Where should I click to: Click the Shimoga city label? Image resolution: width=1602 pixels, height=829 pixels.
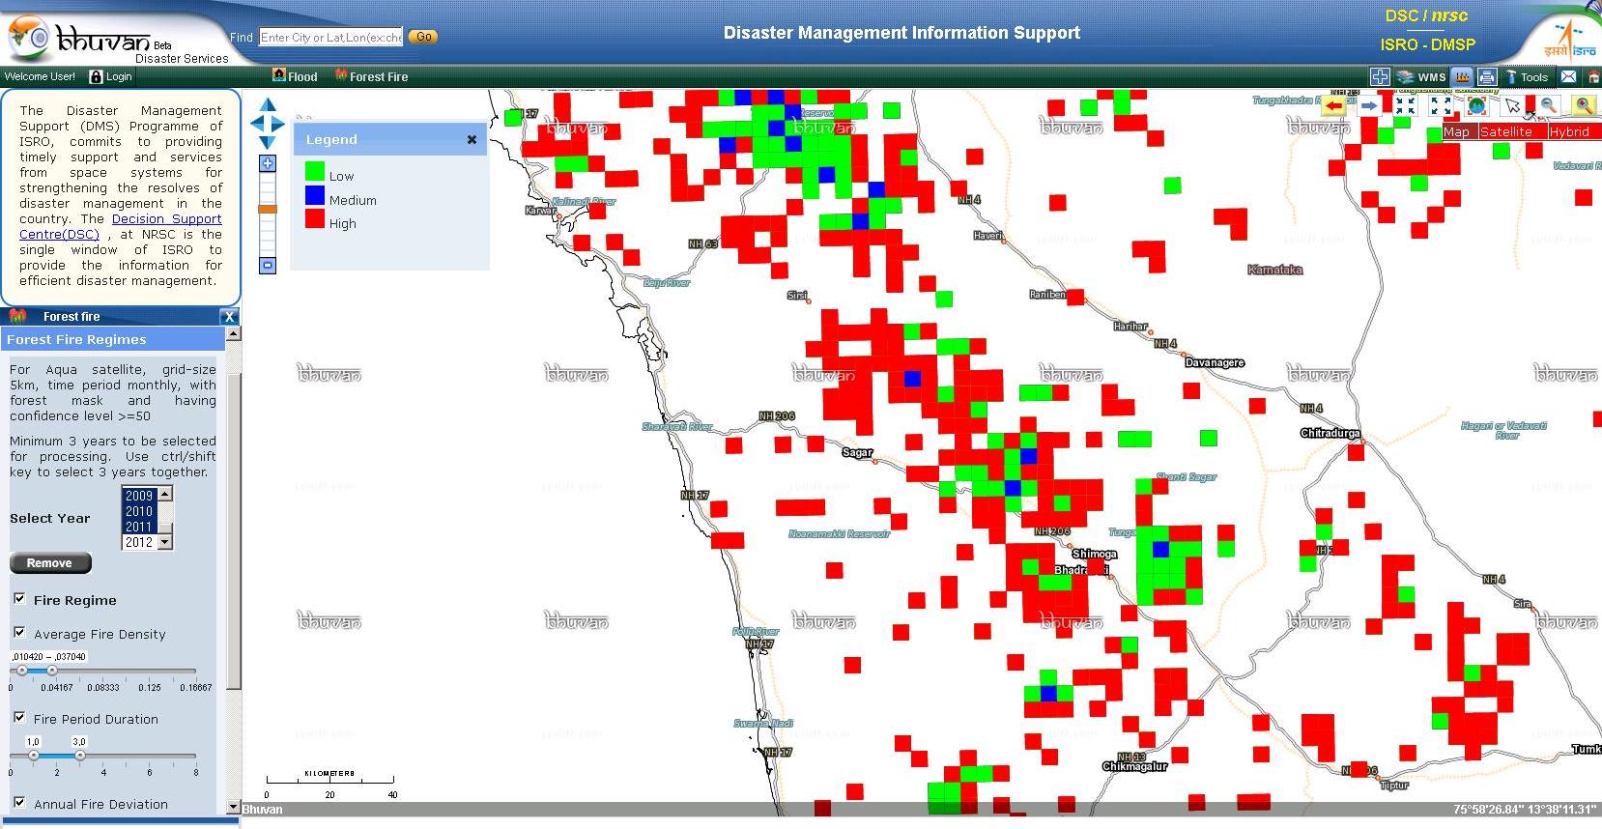[x=1095, y=554]
